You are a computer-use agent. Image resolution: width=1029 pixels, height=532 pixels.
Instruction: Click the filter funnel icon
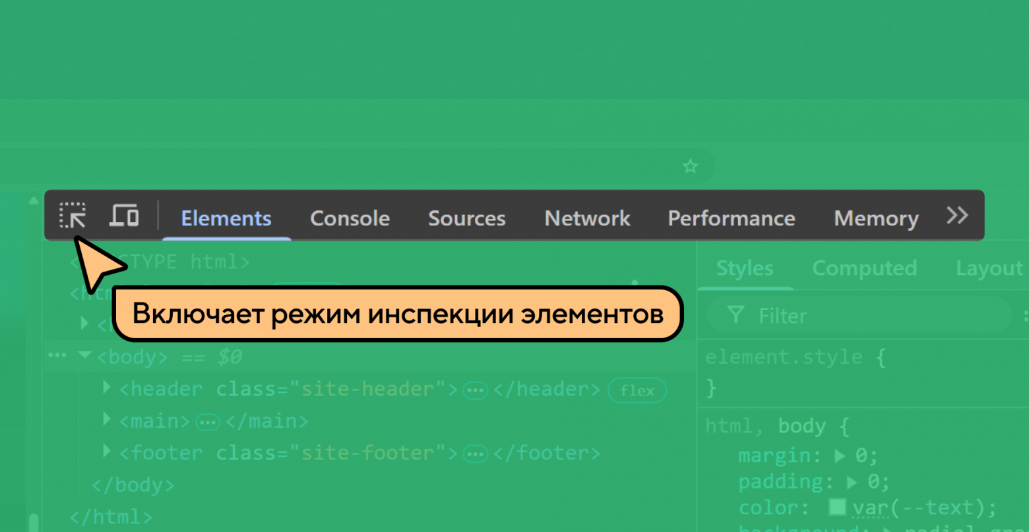736,314
